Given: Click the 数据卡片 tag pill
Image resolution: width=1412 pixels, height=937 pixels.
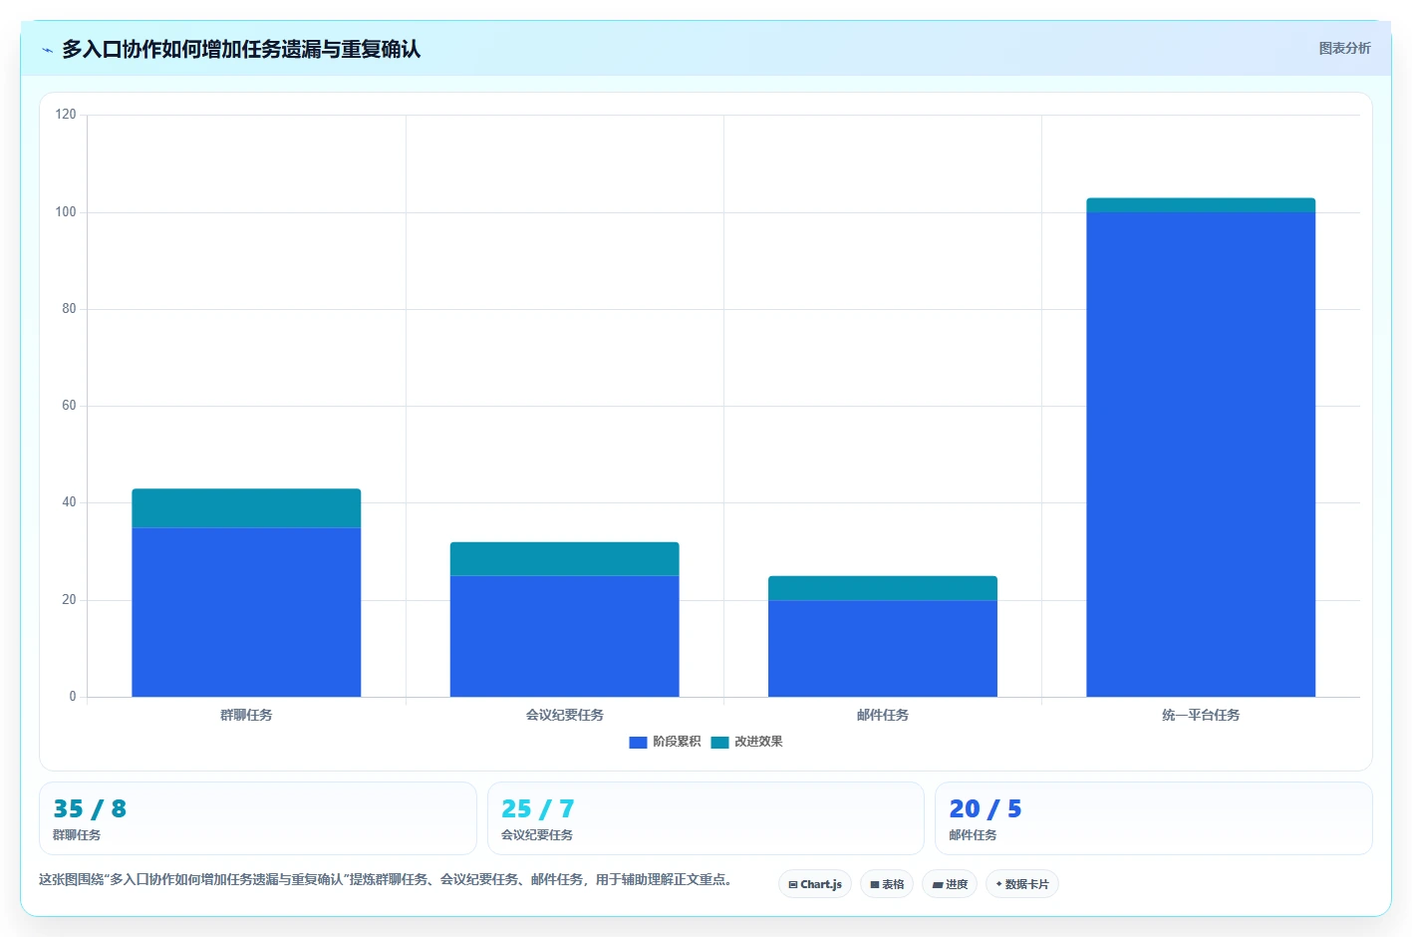Looking at the screenshot, I should (x=1022, y=884).
